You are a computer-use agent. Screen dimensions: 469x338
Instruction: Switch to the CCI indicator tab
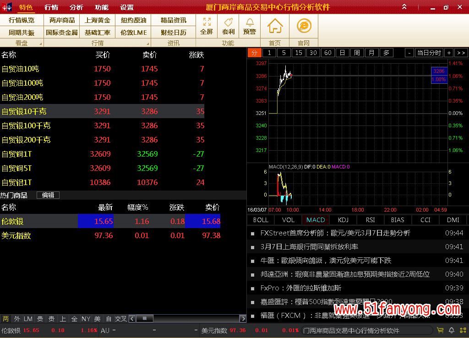point(425,220)
